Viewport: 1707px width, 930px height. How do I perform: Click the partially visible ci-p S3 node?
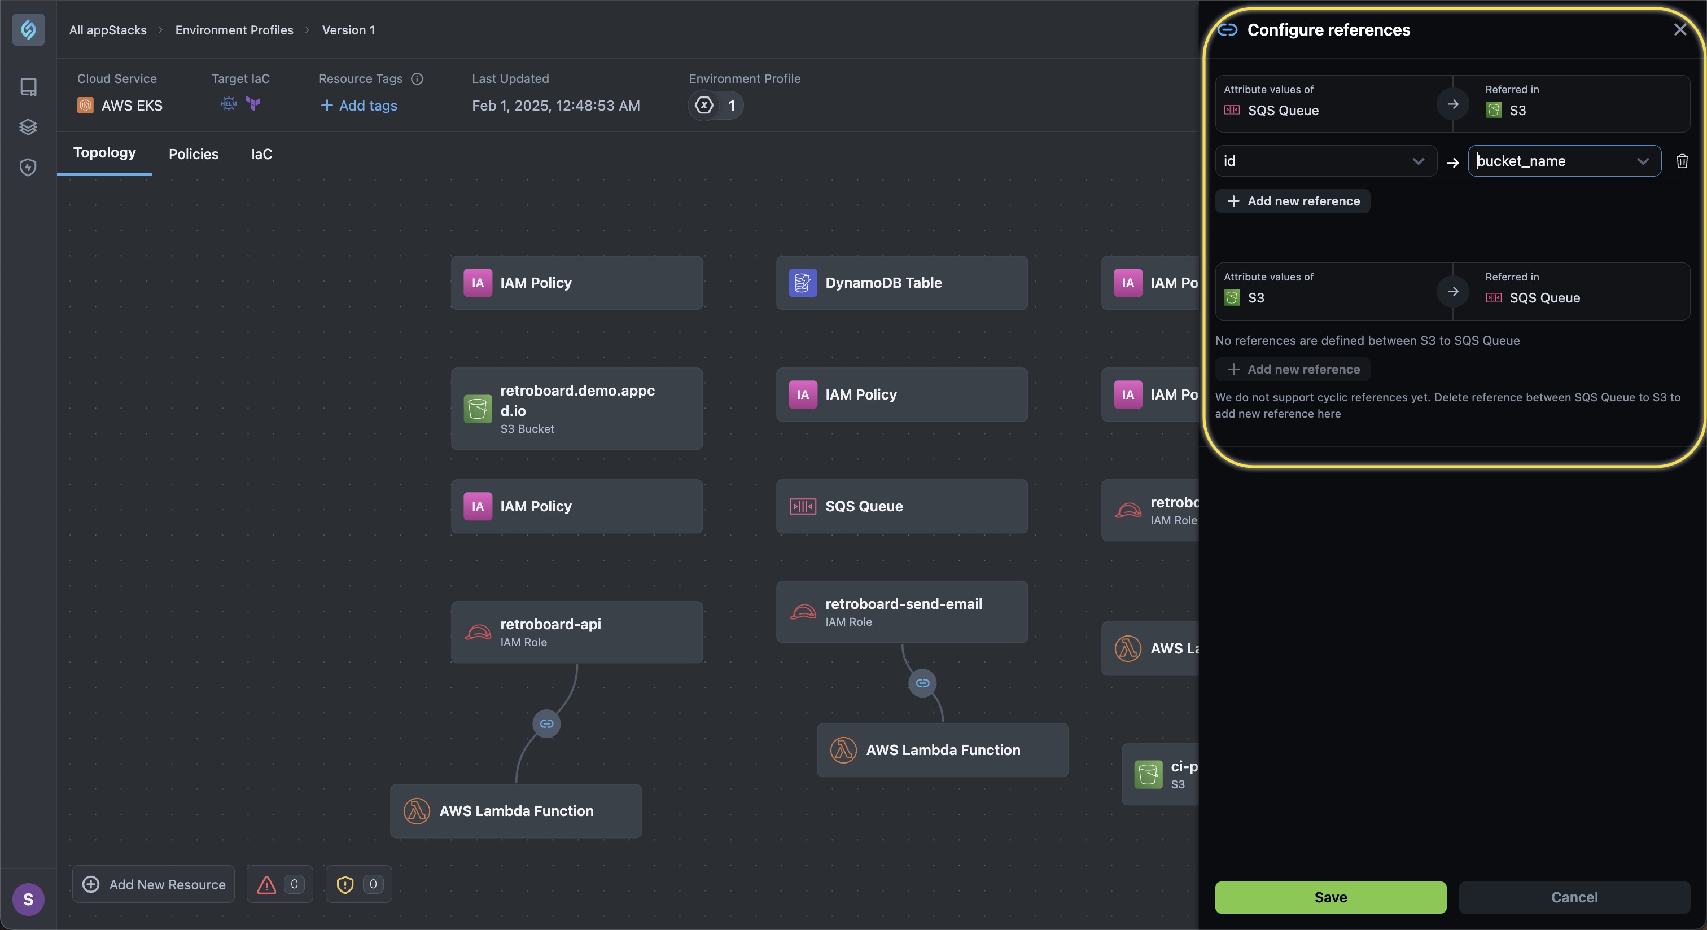(x=1159, y=774)
